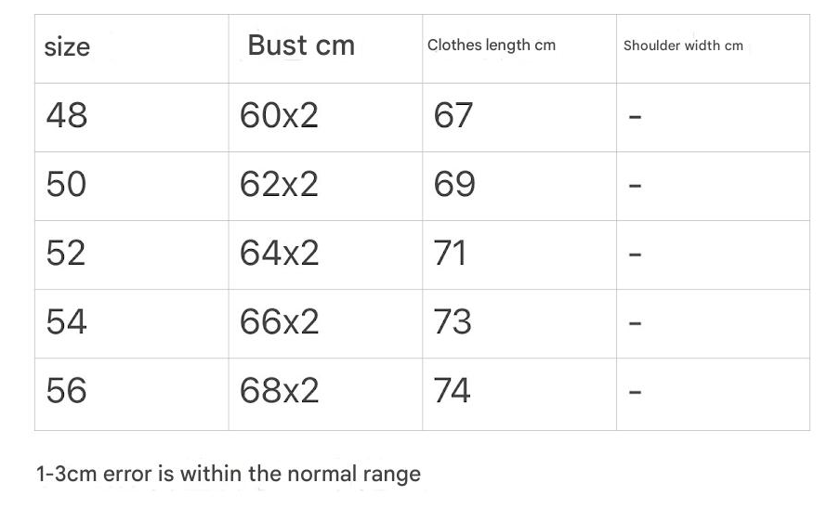827x522 pixels.
Task: Click the "Clothes length cm" header
Action: tap(491, 45)
